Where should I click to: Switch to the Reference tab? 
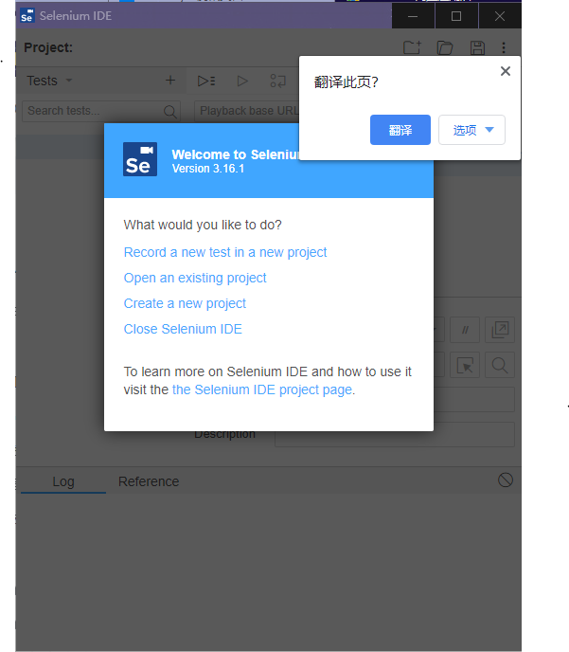click(x=149, y=481)
